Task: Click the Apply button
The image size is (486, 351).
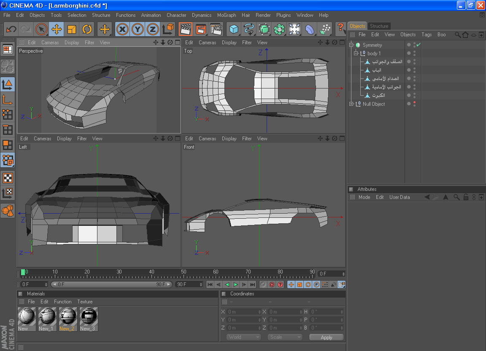Action: coord(327,338)
